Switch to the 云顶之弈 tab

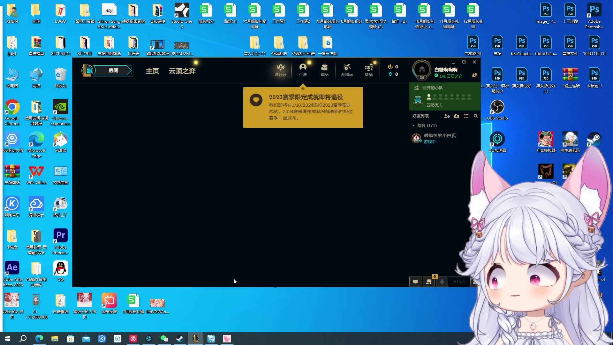coord(182,71)
